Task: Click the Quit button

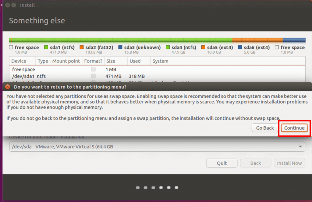Action: [222, 163]
